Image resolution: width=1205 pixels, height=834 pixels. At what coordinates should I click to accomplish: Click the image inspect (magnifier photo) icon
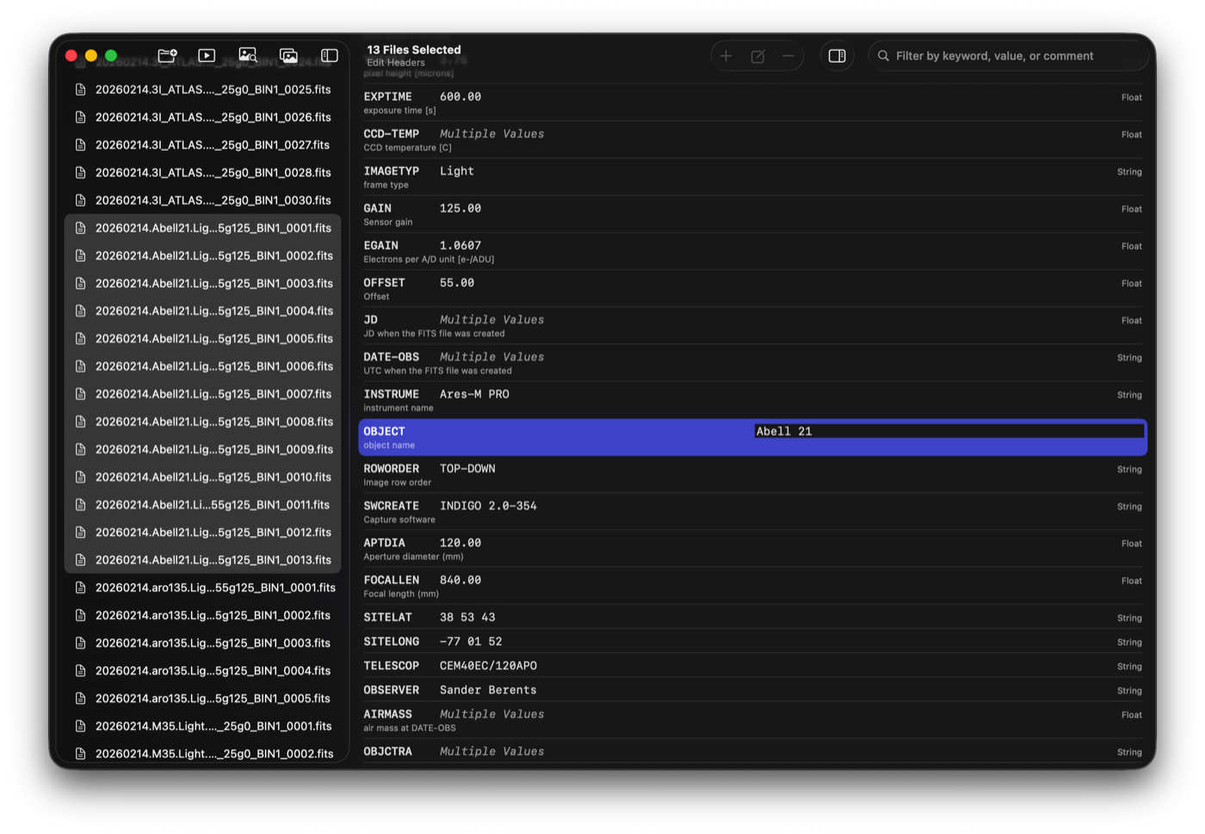(248, 55)
